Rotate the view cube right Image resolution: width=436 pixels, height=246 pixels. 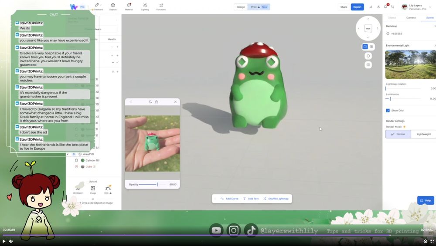(377, 28)
